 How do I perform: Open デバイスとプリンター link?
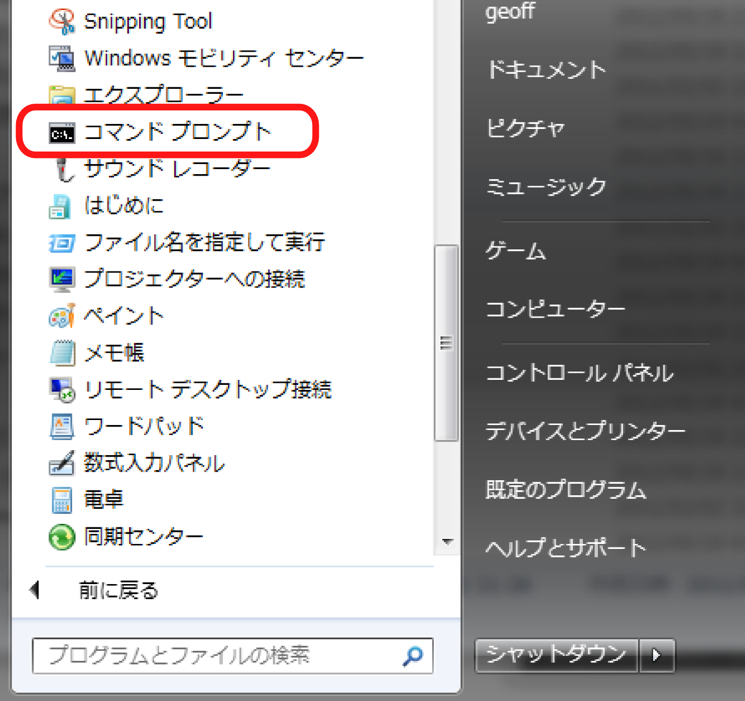585,432
